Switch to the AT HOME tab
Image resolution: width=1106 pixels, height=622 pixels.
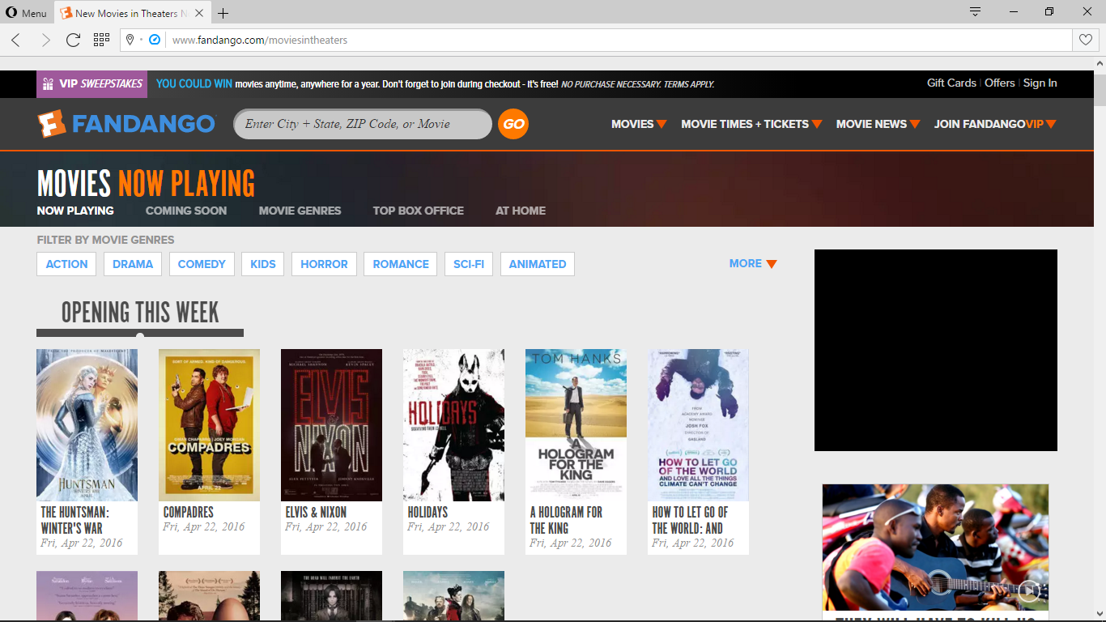pos(521,211)
